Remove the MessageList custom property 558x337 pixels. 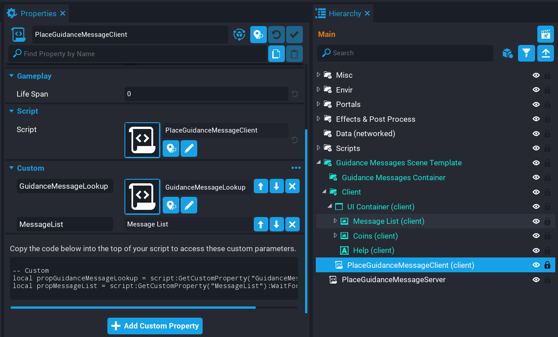click(x=292, y=224)
